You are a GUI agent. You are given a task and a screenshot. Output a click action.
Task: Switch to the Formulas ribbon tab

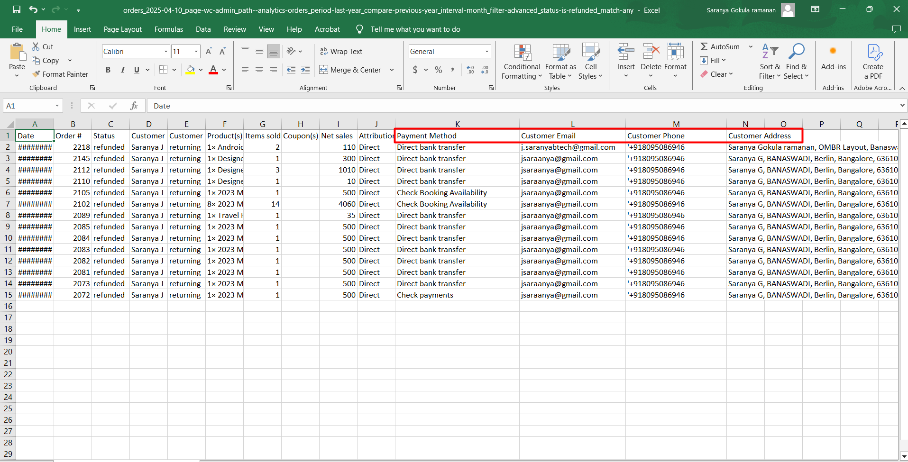tap(168, 29)
